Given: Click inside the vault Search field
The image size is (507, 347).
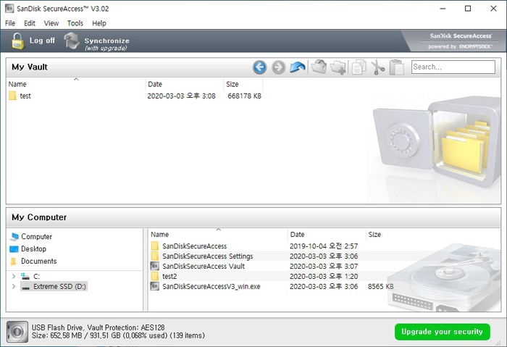Looking at the screenshot, I should (453, 67).
